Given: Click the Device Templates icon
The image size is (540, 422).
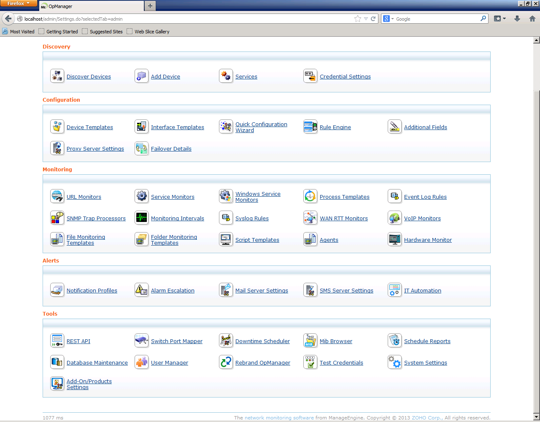Looking at the screenshot, I should pyautogui.click(x=57, y=127).
